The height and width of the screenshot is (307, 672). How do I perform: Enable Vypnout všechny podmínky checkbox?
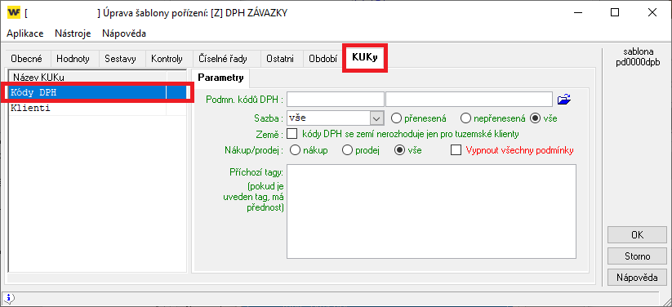click(456, 150)
